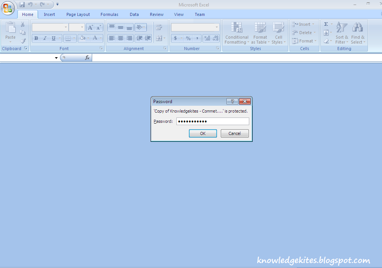This screenshot has width=382, height=268.
Task: Click the Font Color letter A
Action: (95, 38)
